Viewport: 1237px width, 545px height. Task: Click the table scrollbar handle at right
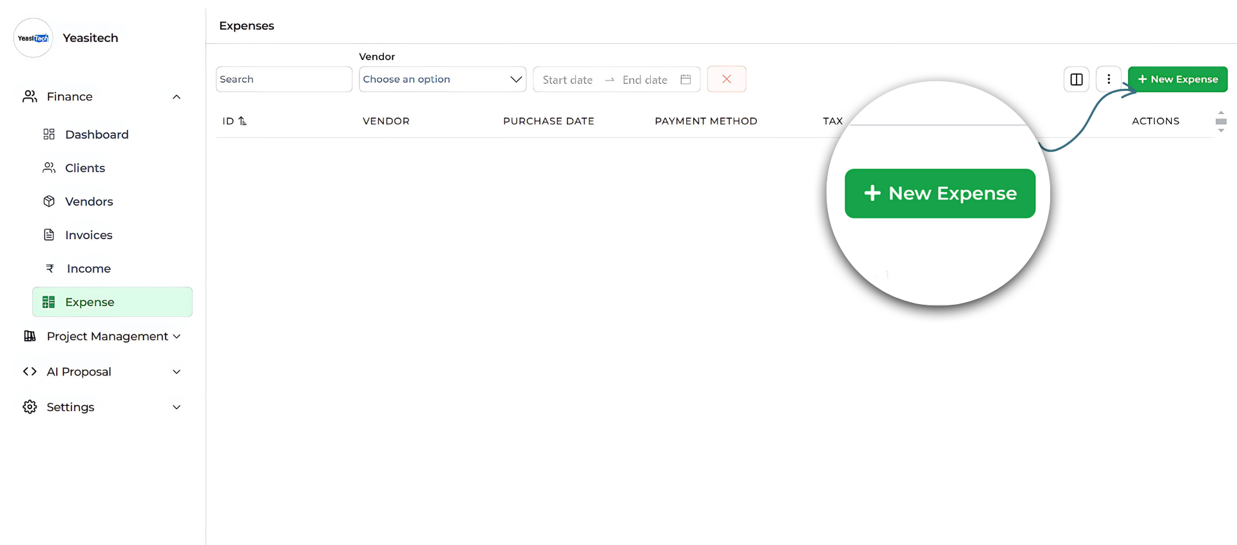click(1221, 121)
